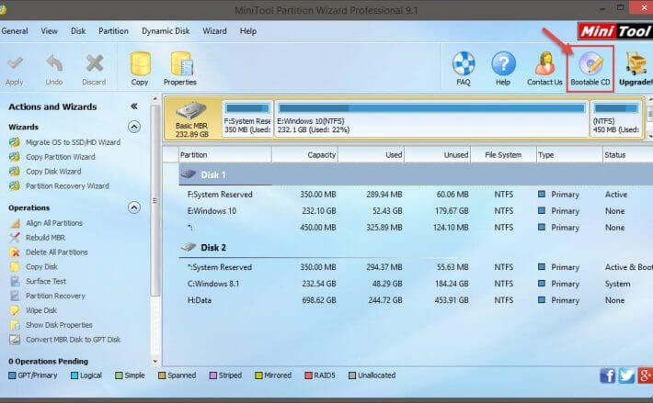Open the Facebook social icon
The width and height of the screenshot is (653, 403).
[608, 375]
